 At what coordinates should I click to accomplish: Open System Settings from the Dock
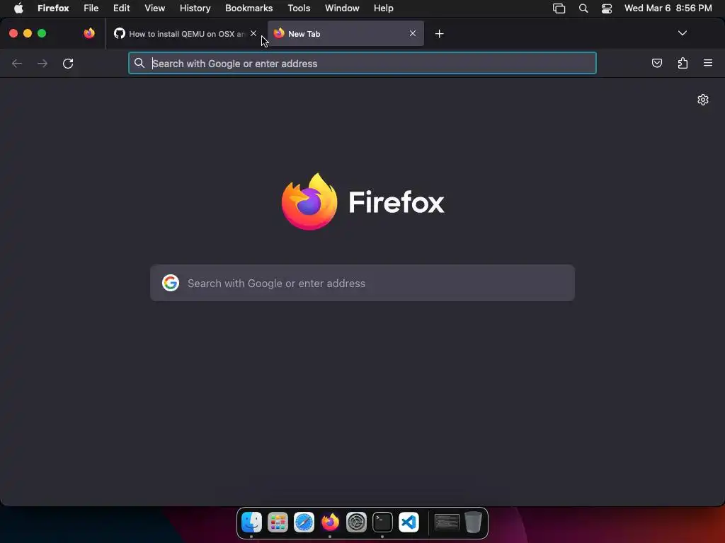356,522
